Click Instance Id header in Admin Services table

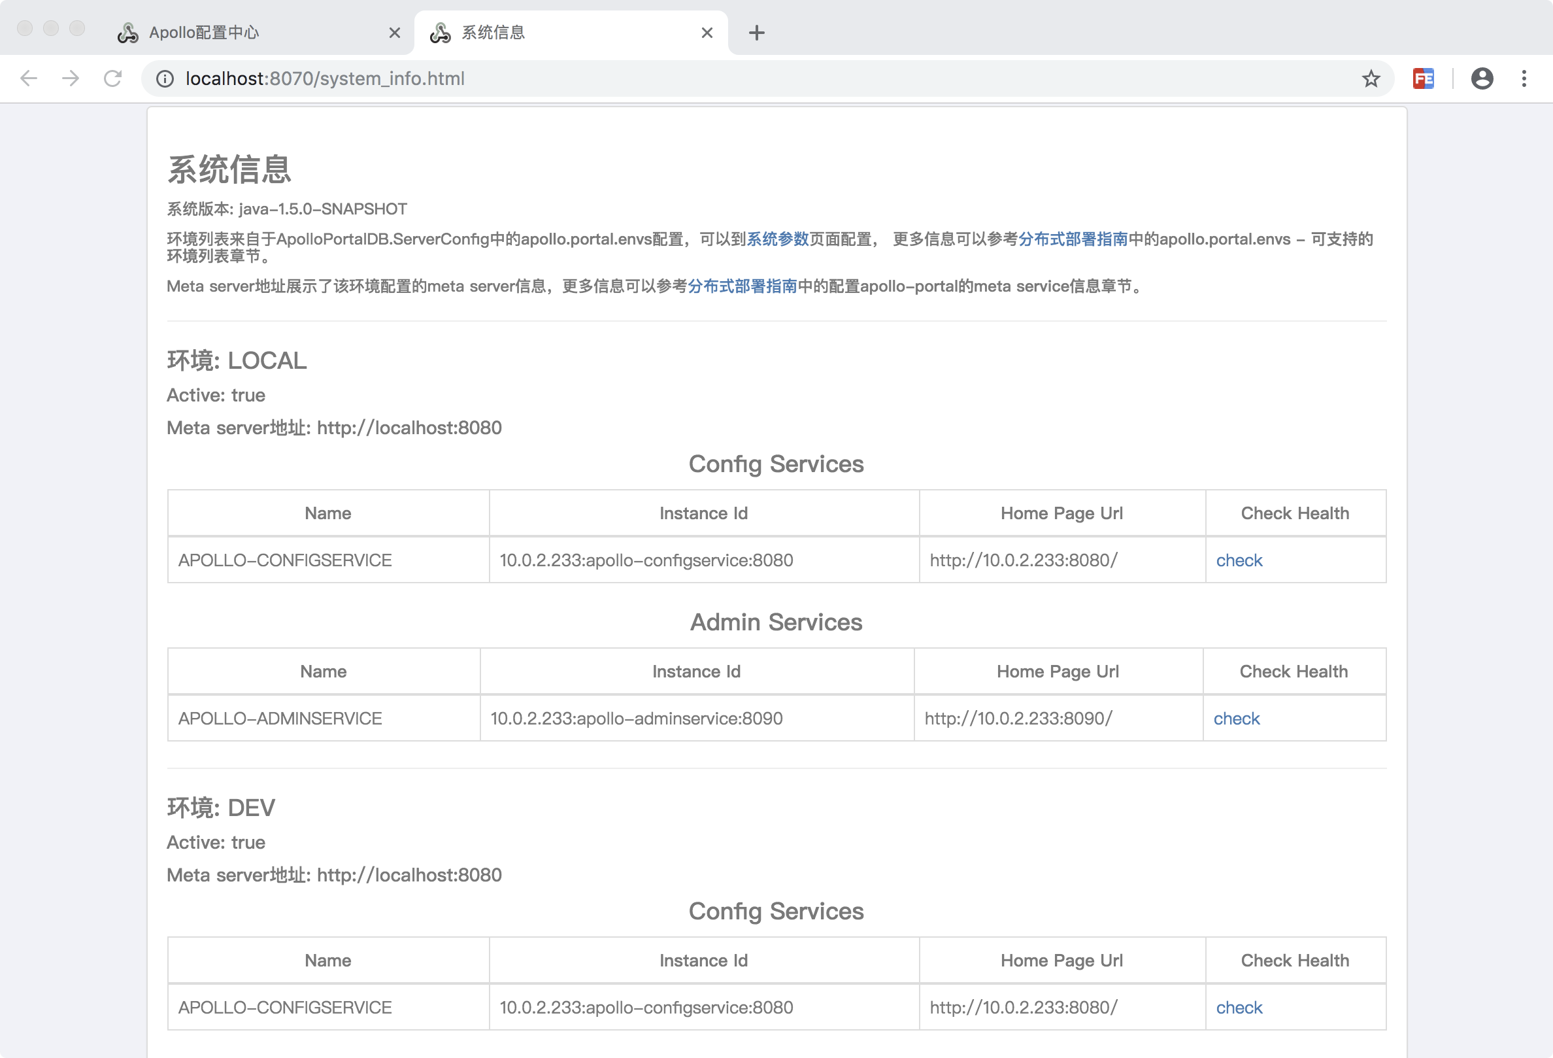pyautogui.click(x=696, y=671)
